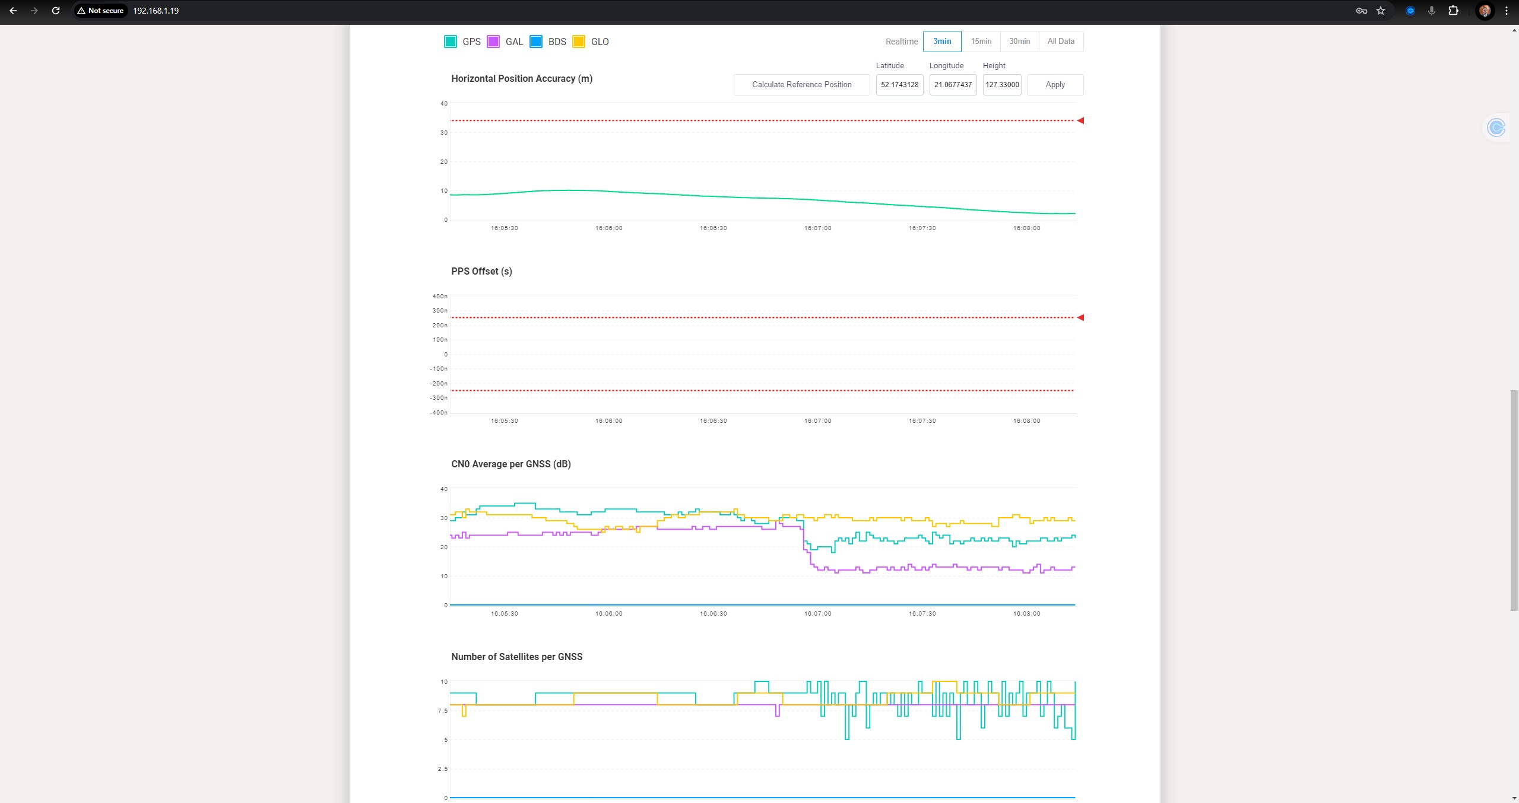Toggle the GPS legend checkbox
Screen dimensions: 1519x803
tap(451, 42)
